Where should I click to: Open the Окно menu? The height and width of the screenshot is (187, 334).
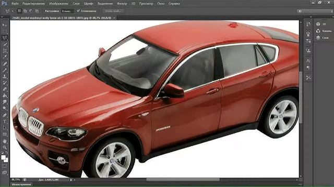pyautogui.click(x=161, y=4)
